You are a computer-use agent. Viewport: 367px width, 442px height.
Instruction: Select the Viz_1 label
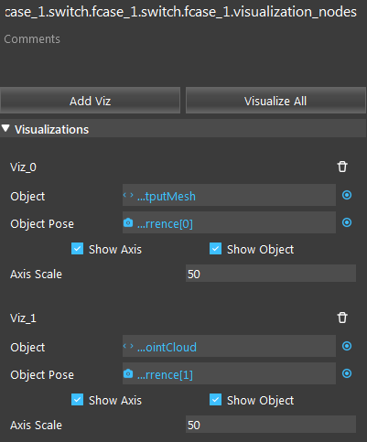click(23, 318)
